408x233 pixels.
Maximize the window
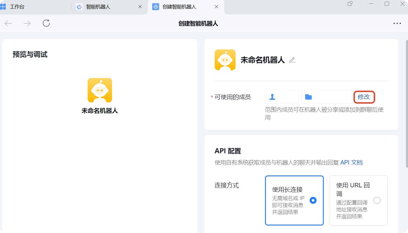click(387, 4)
